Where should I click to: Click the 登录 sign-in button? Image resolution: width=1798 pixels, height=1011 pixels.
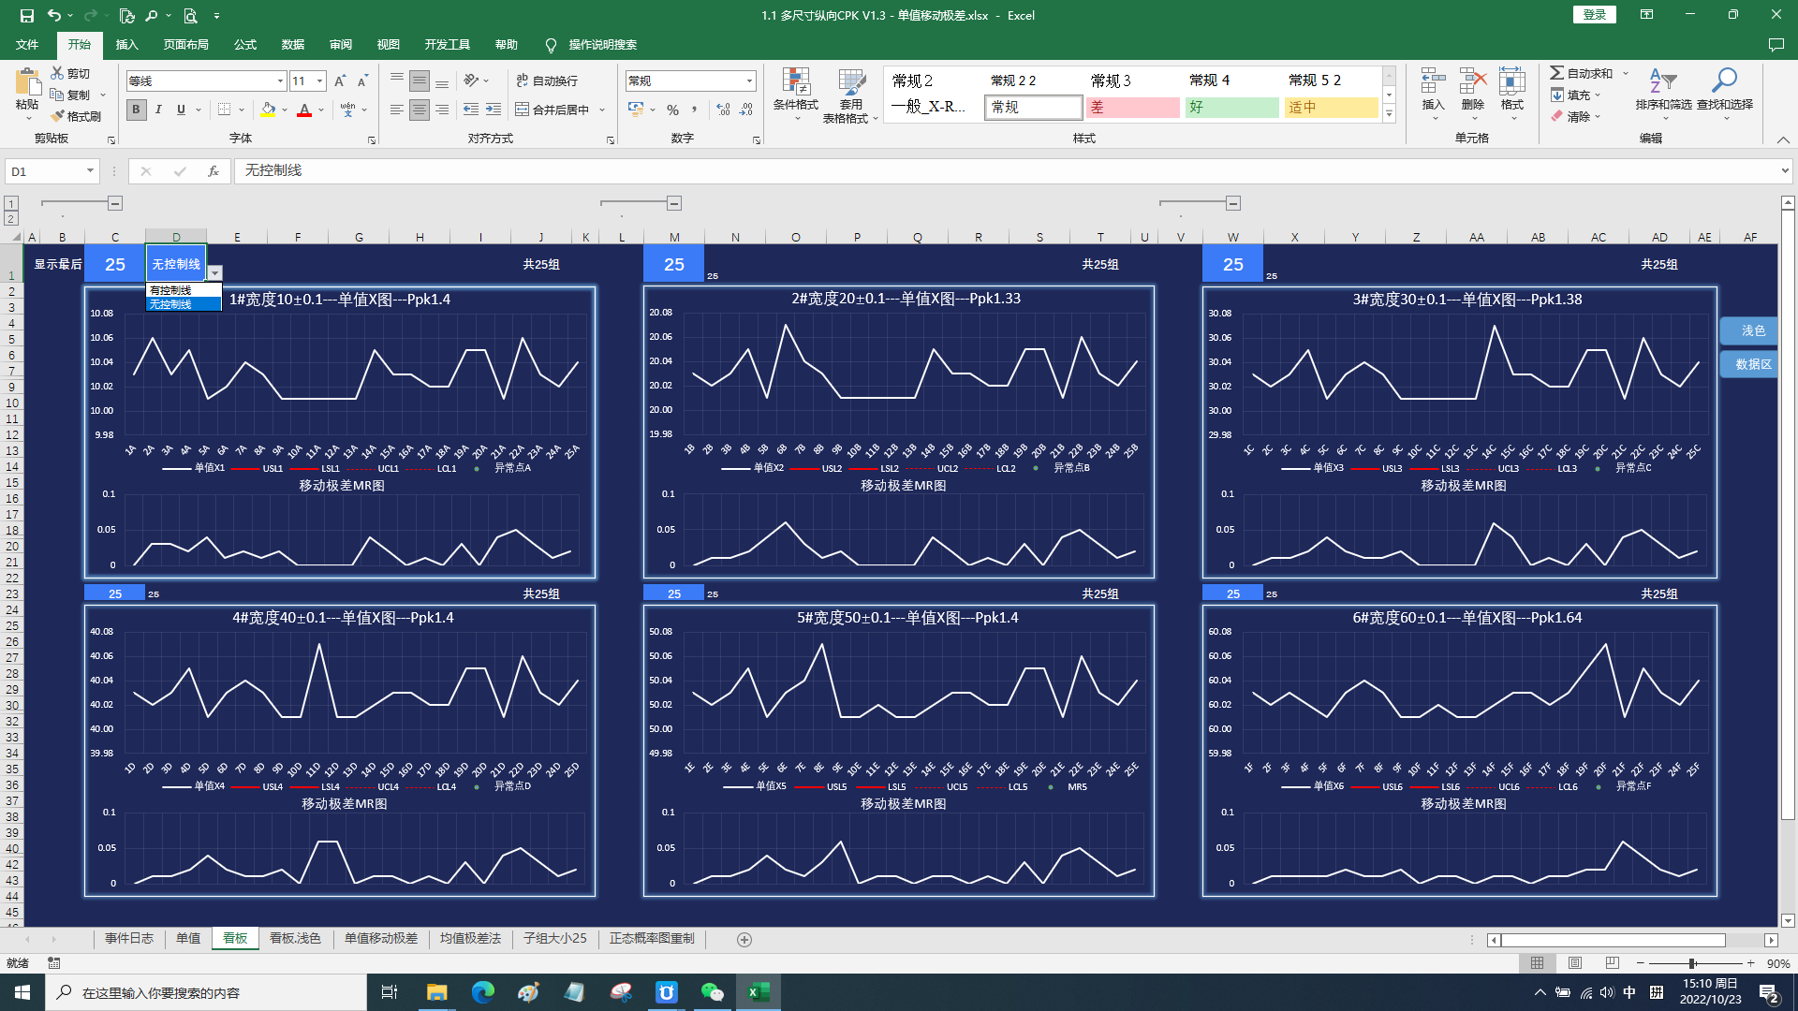pyautogui.click(x=1594, y=14)
